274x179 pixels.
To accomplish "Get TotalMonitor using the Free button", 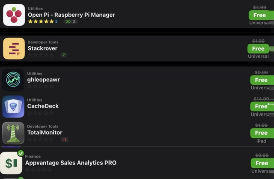I will click(262, 133).
